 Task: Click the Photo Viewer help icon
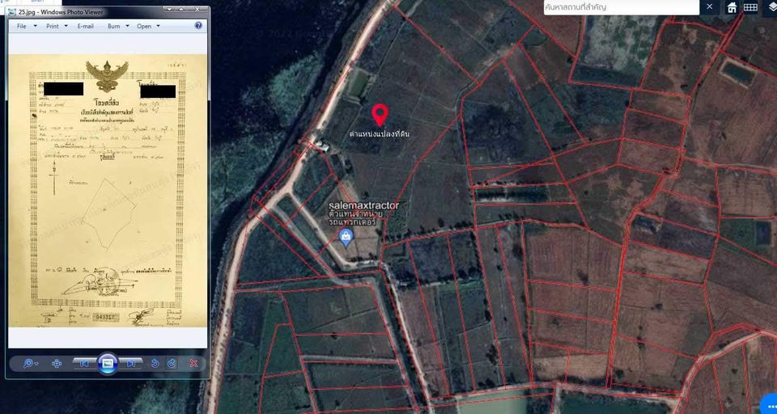[x=199, y=26]
